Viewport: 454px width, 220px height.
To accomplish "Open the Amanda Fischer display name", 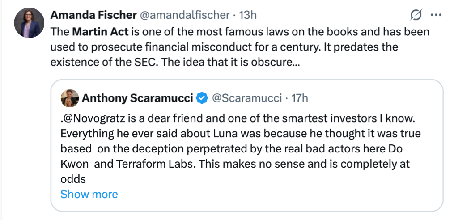I will (93, 15).
